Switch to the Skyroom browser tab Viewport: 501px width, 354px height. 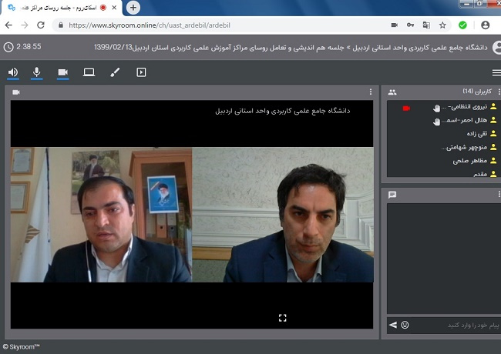[62, 8]
